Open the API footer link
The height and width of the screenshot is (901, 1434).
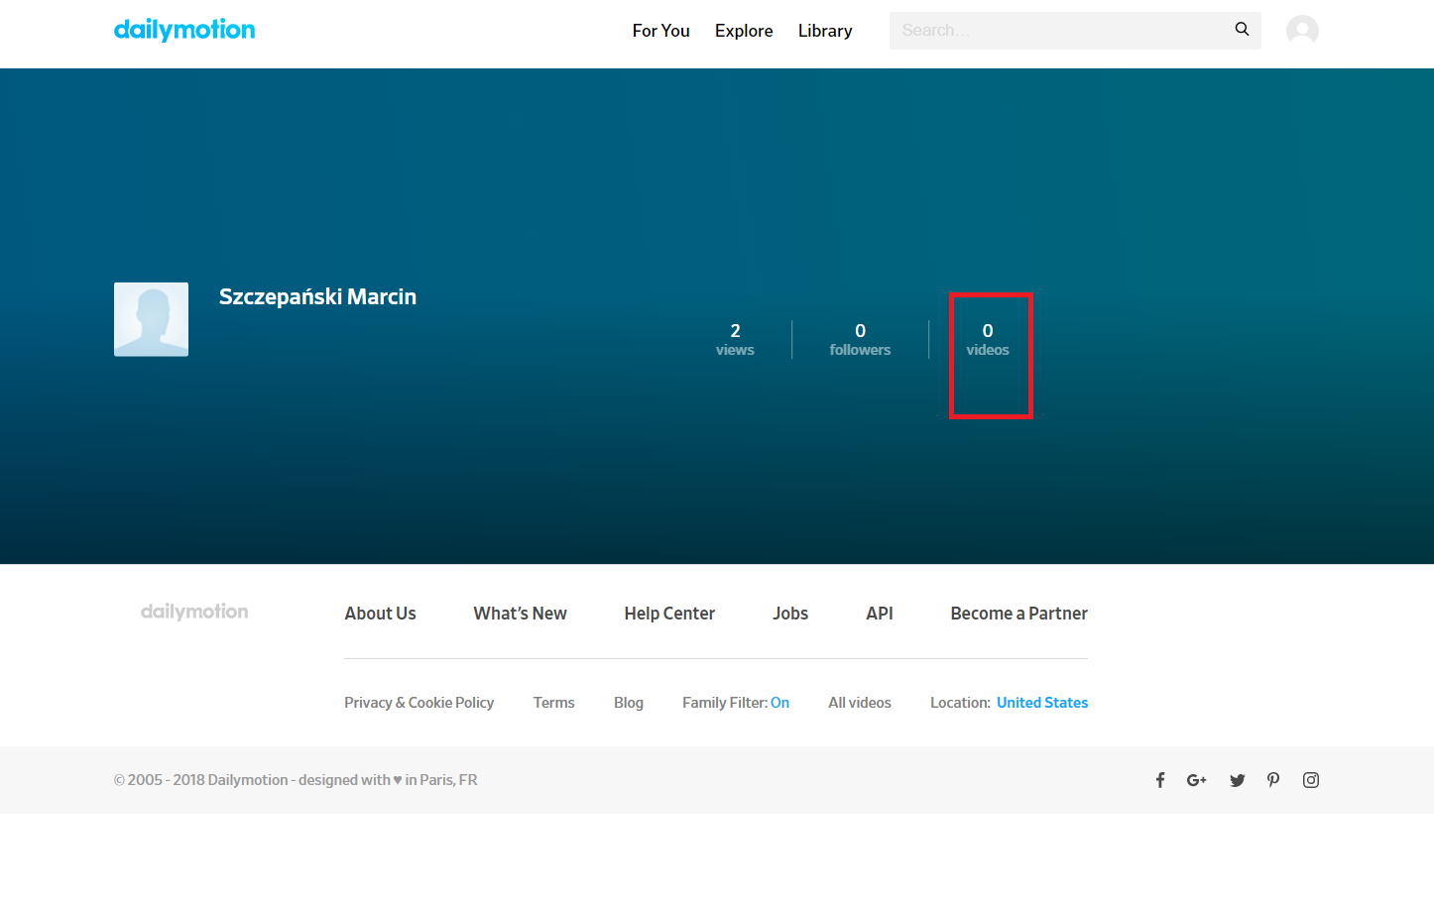pos(880,614)
